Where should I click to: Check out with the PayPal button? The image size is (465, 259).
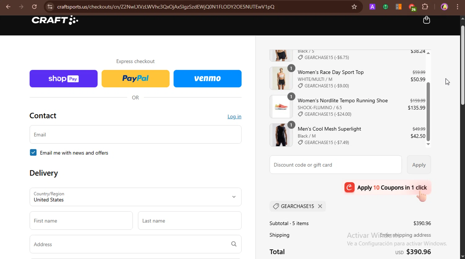(x=135, y=79)
